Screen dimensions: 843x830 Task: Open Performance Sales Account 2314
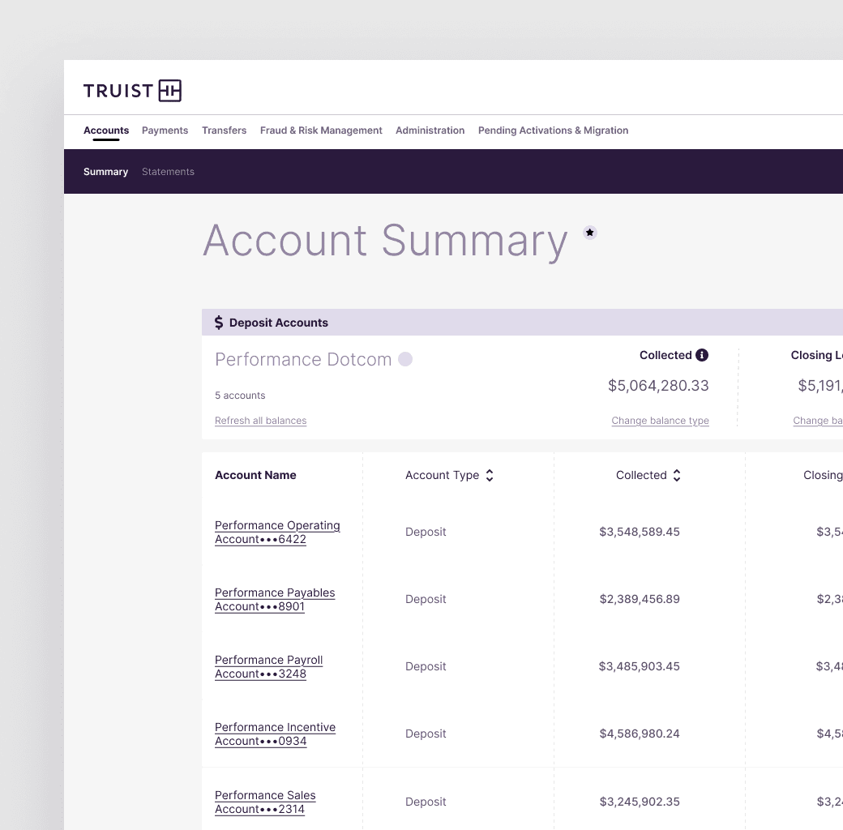pos(266,802)
